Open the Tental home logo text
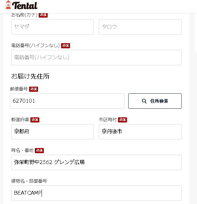 point(26,5)
